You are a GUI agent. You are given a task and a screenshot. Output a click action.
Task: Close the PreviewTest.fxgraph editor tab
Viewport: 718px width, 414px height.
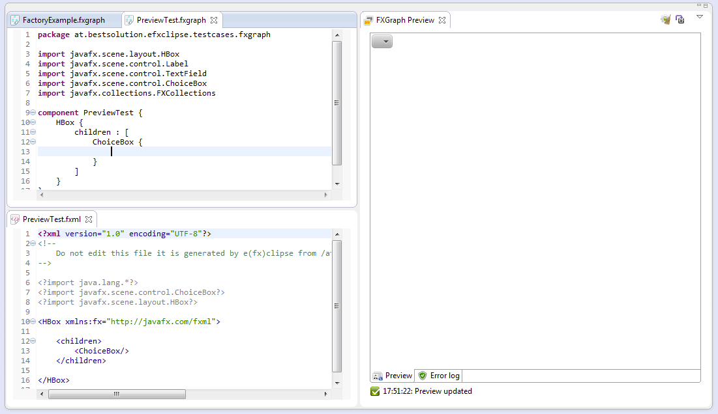point(215,20)
